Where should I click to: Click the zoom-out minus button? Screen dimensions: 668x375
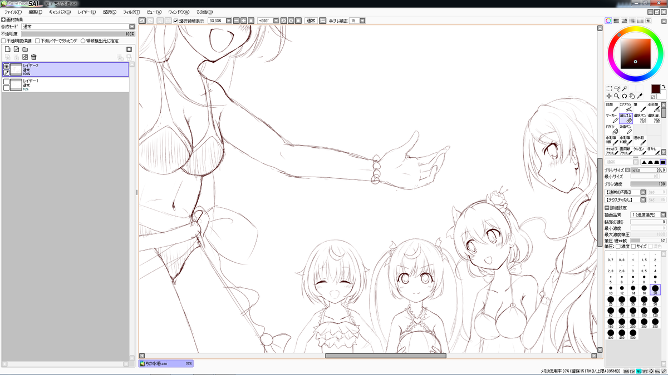236,21
